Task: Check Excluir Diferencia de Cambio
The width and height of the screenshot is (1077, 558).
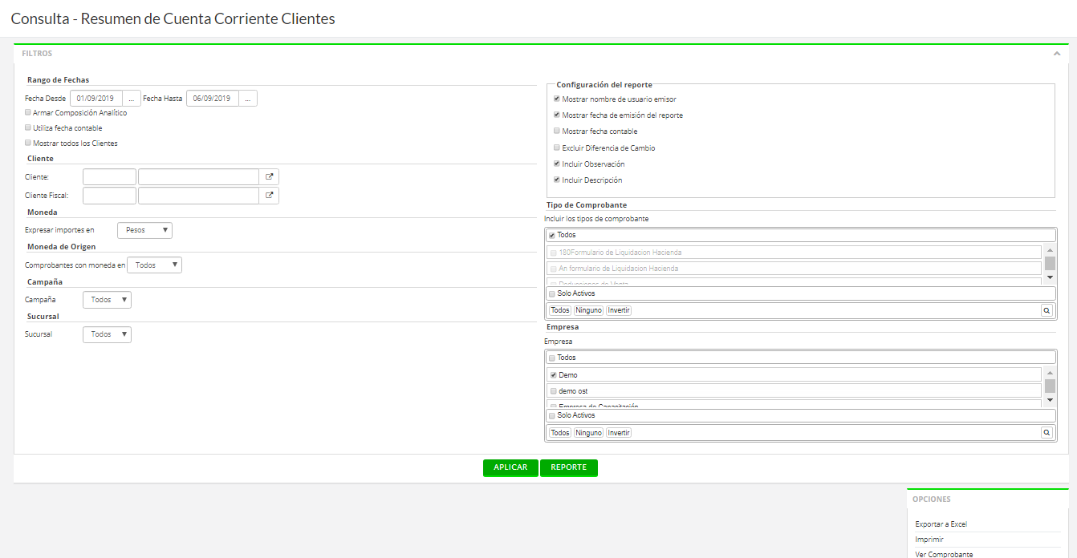Action: click(557, 148)
